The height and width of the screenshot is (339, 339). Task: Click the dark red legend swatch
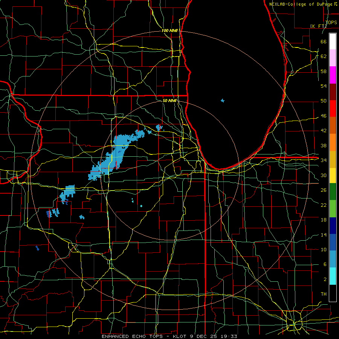tap(333, 92)
